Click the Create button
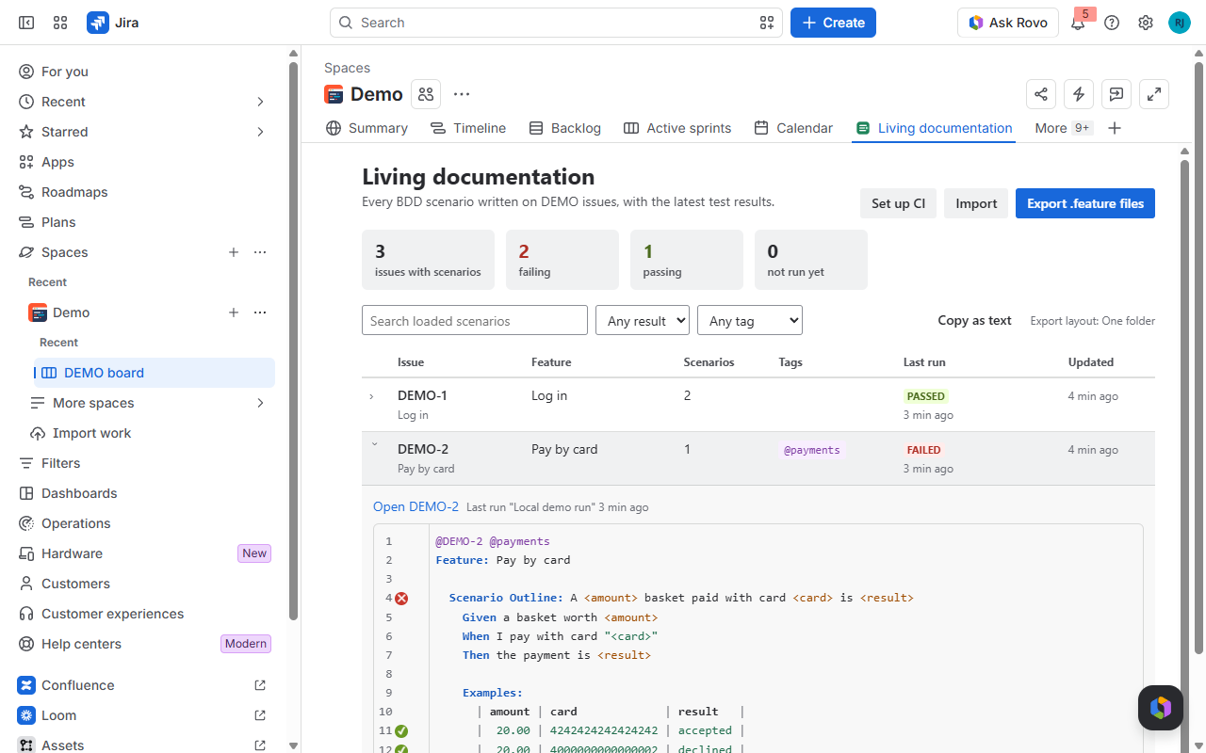The image size is (1206, 753). [x=833, y=23]
